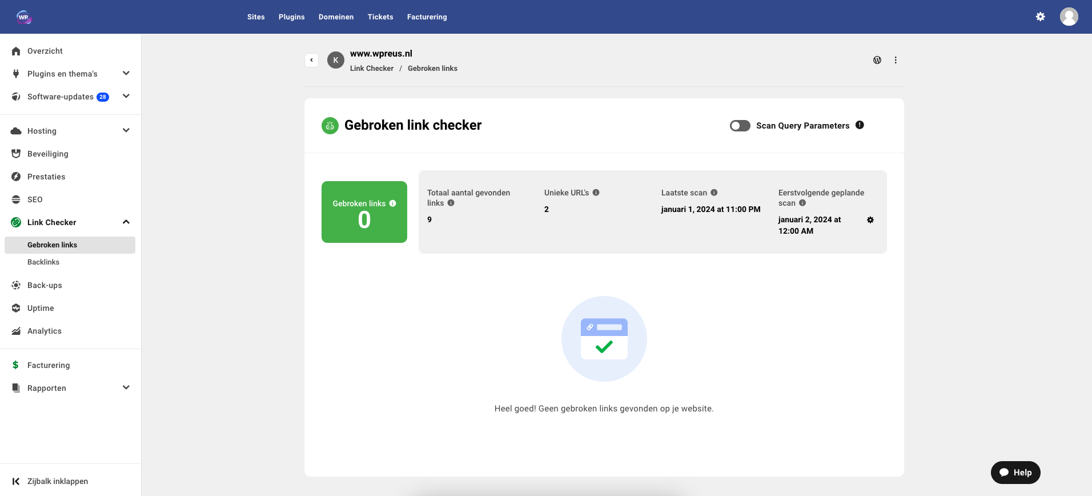The width and height of the screenshot is (1092, 496).
Task: Expand the Plugins en thema's section
Action: click(x=126, y=74)
